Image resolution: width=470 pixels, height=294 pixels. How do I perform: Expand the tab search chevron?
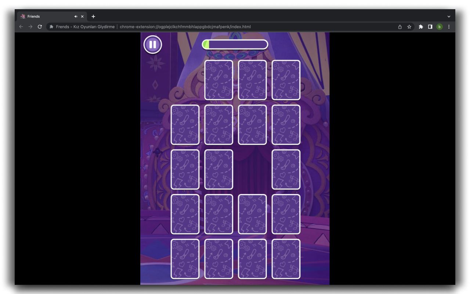tap(449, 17)
